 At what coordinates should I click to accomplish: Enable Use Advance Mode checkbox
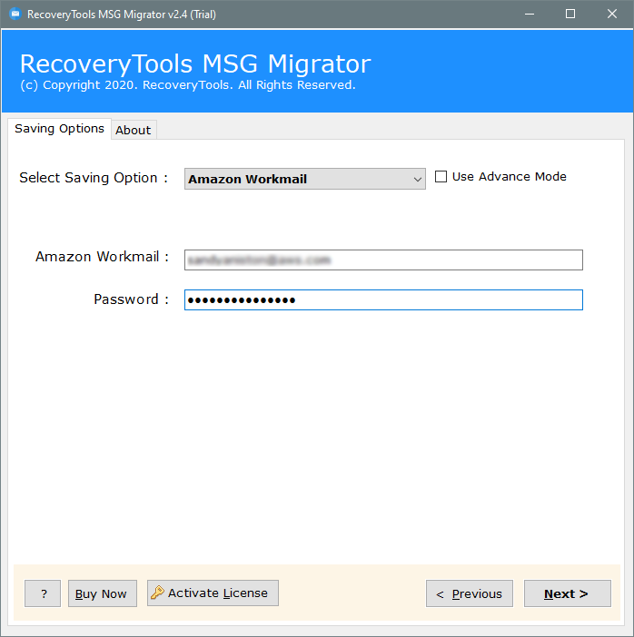point(441,177)
